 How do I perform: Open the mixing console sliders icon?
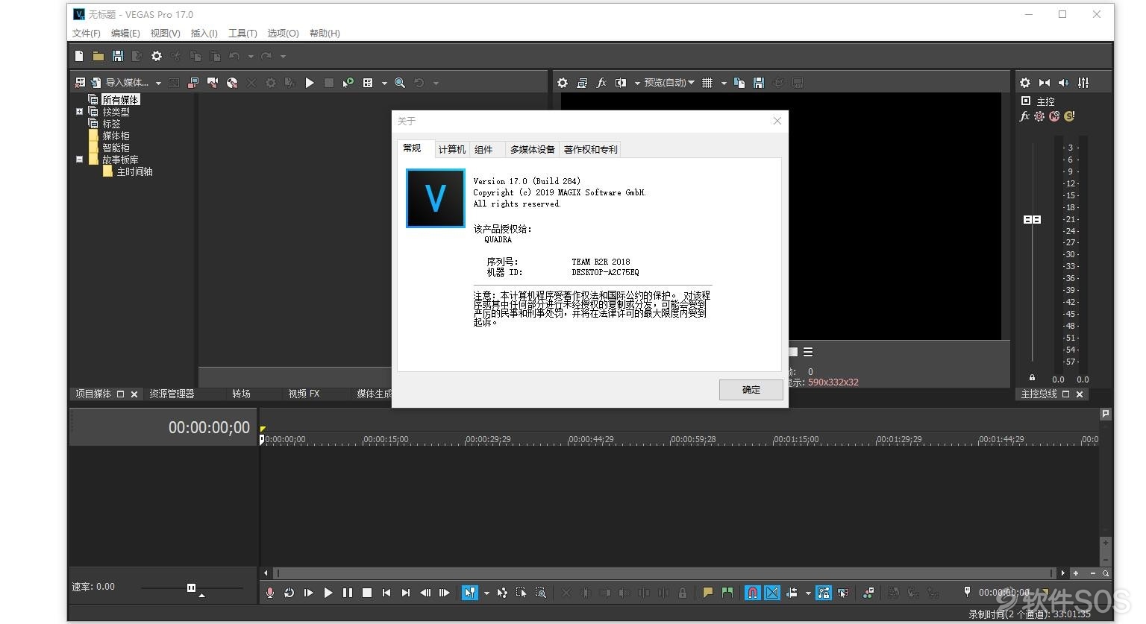point(1083,83)
